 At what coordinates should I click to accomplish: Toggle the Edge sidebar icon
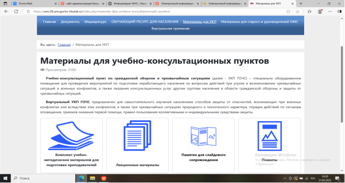(340, 11)
